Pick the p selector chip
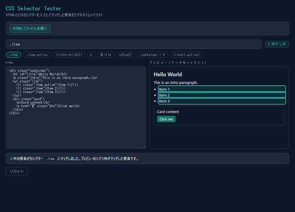The height and width of the screenshot is (212, 295). click(x=91, y=55)
